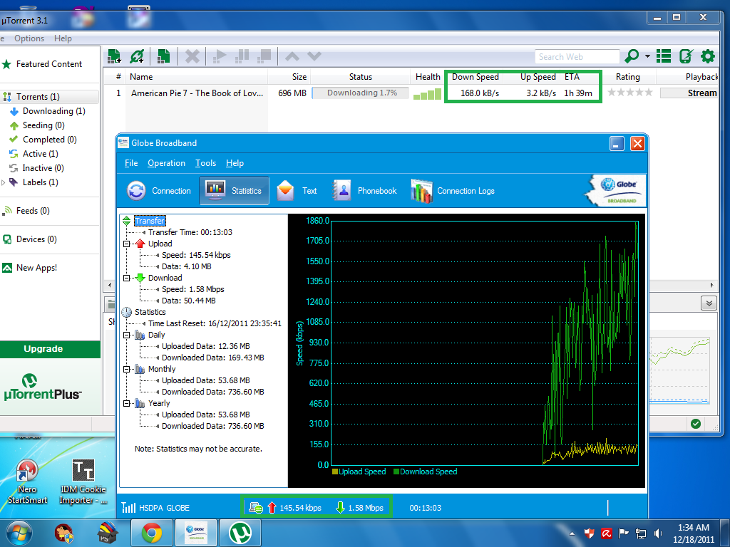The height and width of the screenshot is (547, 730).
Task: Click the Stream button for the torrent
Action: (x=689, y=93)
